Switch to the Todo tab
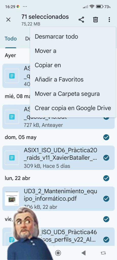This screenshot has height=260, width=117. click(x=11, y=39)
